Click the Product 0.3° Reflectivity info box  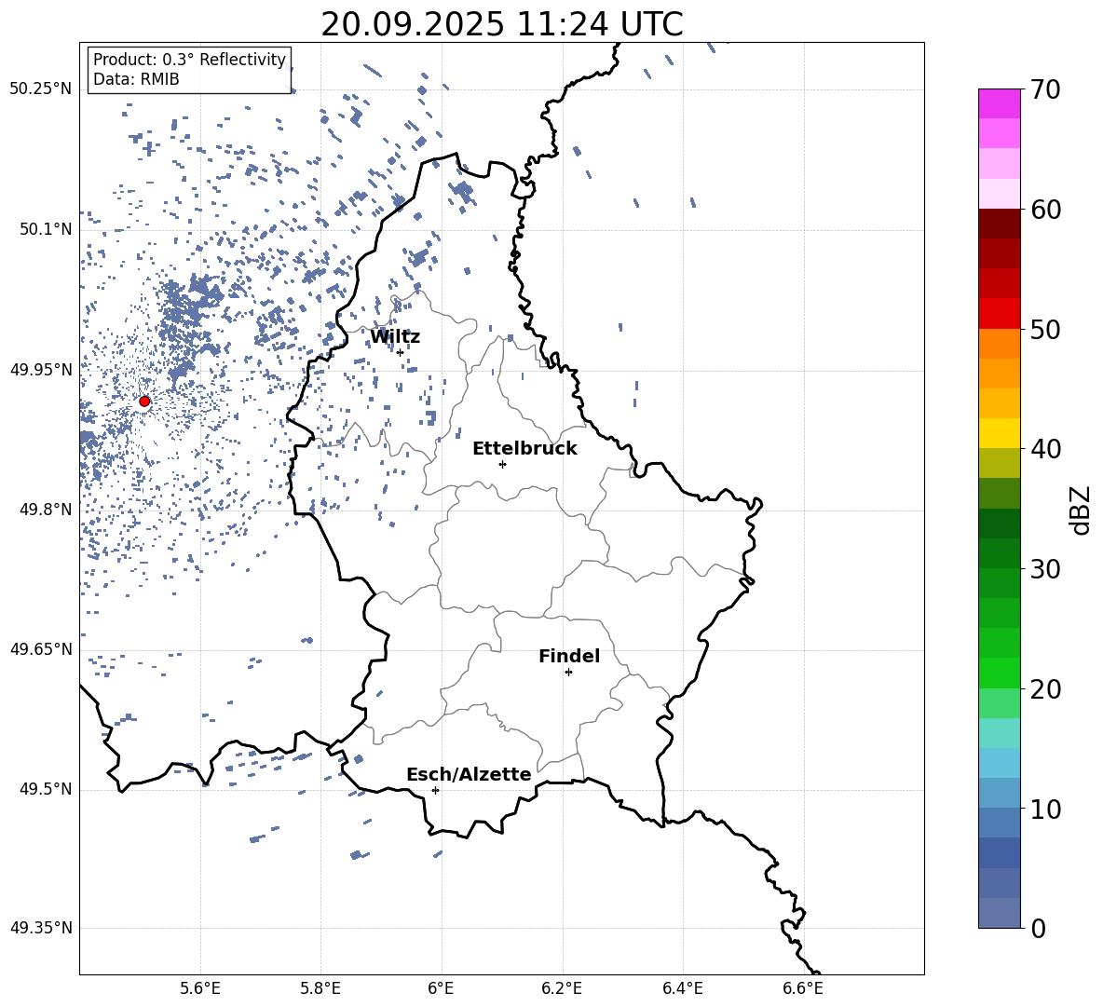189,70
